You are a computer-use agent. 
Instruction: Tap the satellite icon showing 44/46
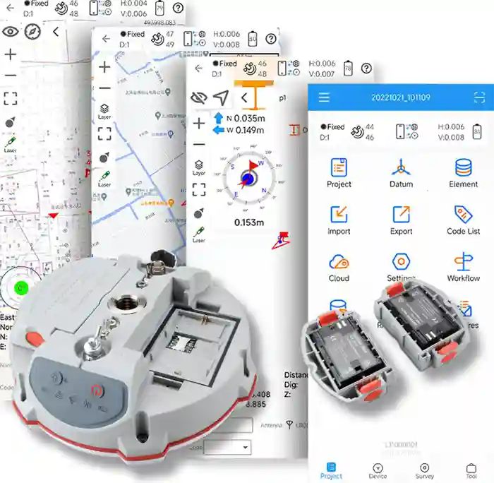coord(358,132)
